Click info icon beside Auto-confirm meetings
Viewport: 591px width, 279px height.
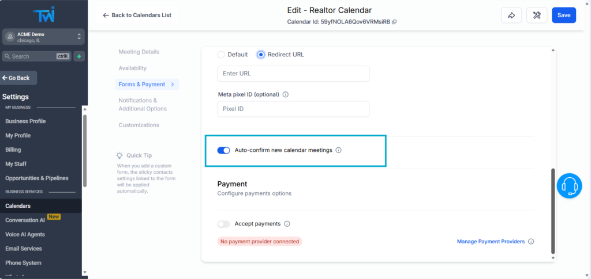pos(339,150)
